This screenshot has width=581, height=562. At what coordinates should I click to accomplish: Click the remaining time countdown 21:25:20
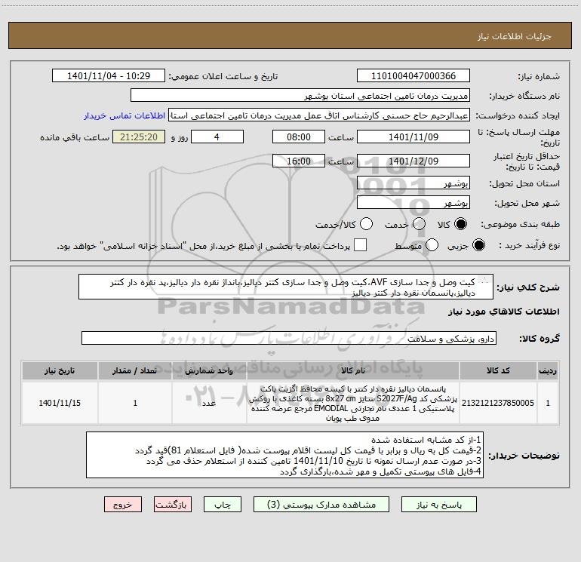coord(139,137)
